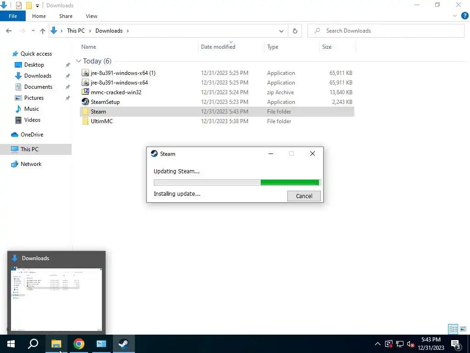Switch to Large icons view layout

(463, 329)
